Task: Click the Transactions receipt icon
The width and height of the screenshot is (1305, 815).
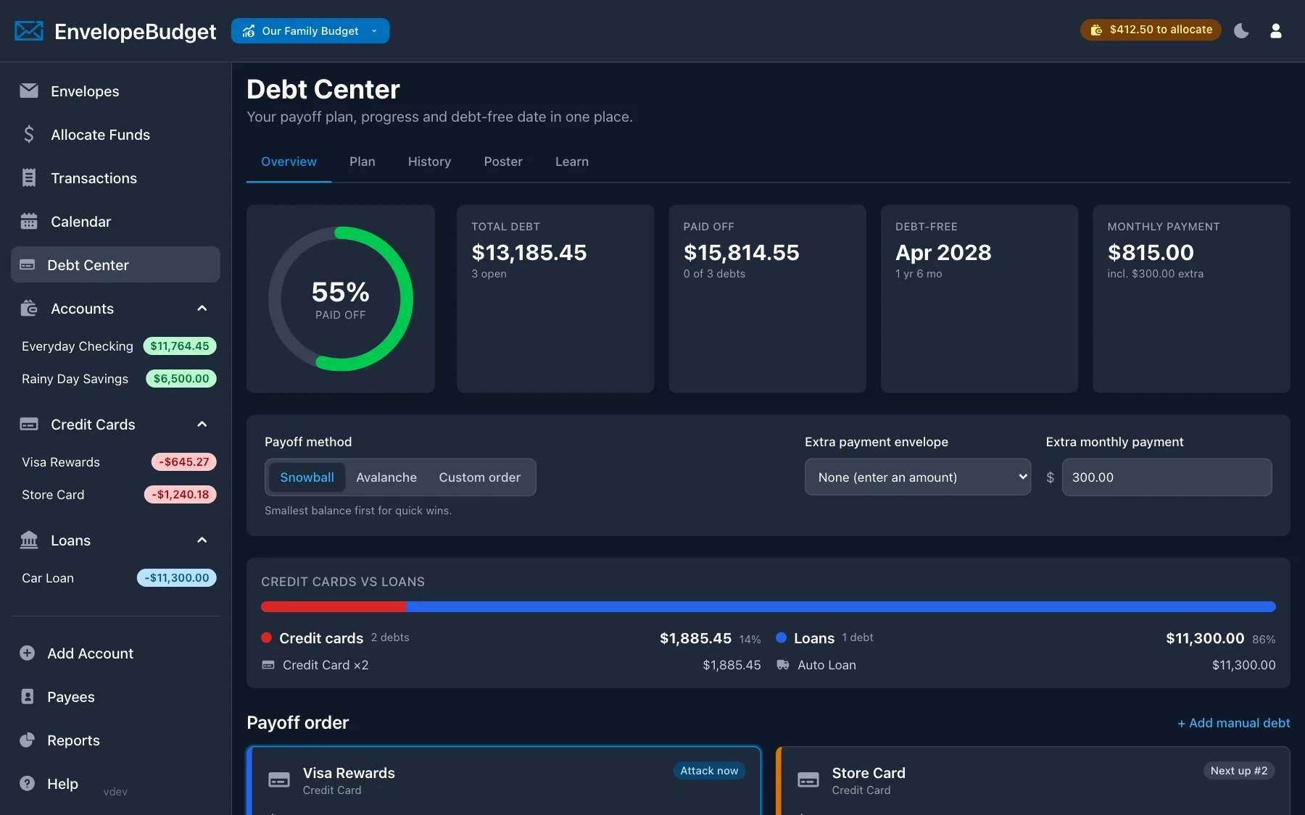Action: [x=29, y=177]
